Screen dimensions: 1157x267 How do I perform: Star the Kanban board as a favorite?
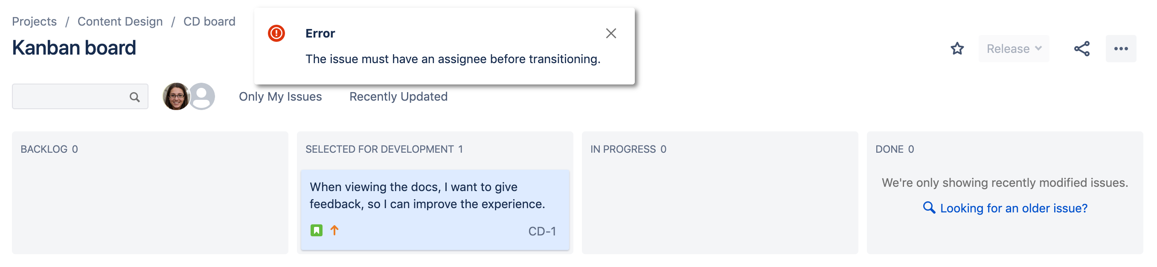958,49
